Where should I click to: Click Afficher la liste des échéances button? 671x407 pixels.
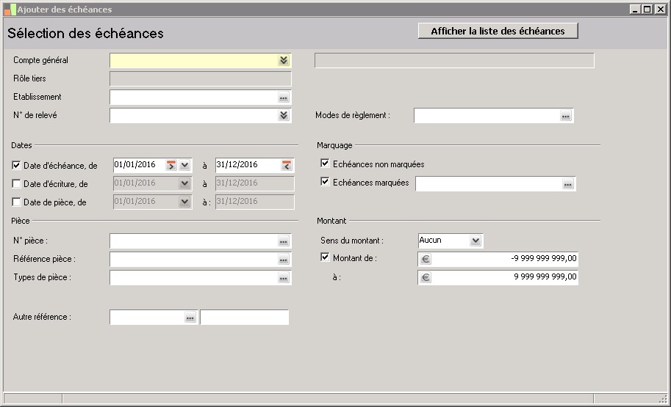click(x=498, y=31)
